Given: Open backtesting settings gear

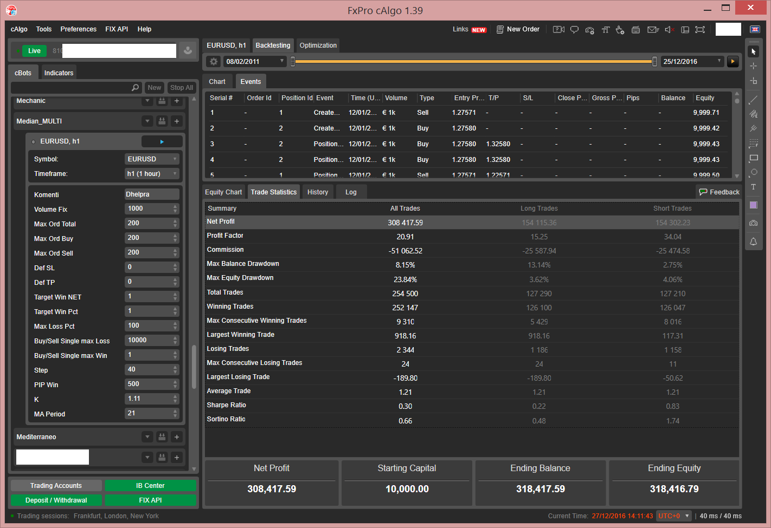Looking at the screenshot, I should tap(214, 62).
